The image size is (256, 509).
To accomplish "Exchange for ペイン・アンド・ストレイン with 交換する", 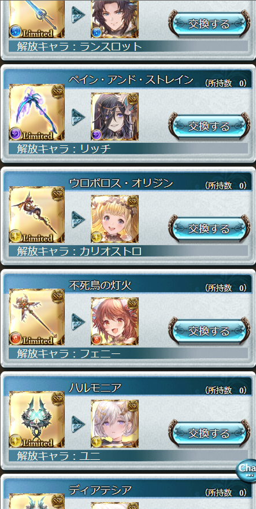I will (209, 126).
